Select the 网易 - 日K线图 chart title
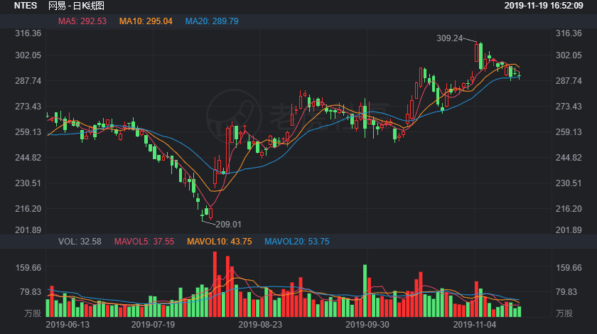Viewport: 597px width, 334px height. [77, 6]
